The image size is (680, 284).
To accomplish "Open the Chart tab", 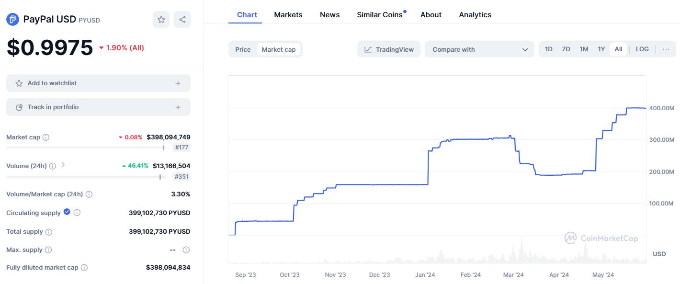I will [247, 15].
